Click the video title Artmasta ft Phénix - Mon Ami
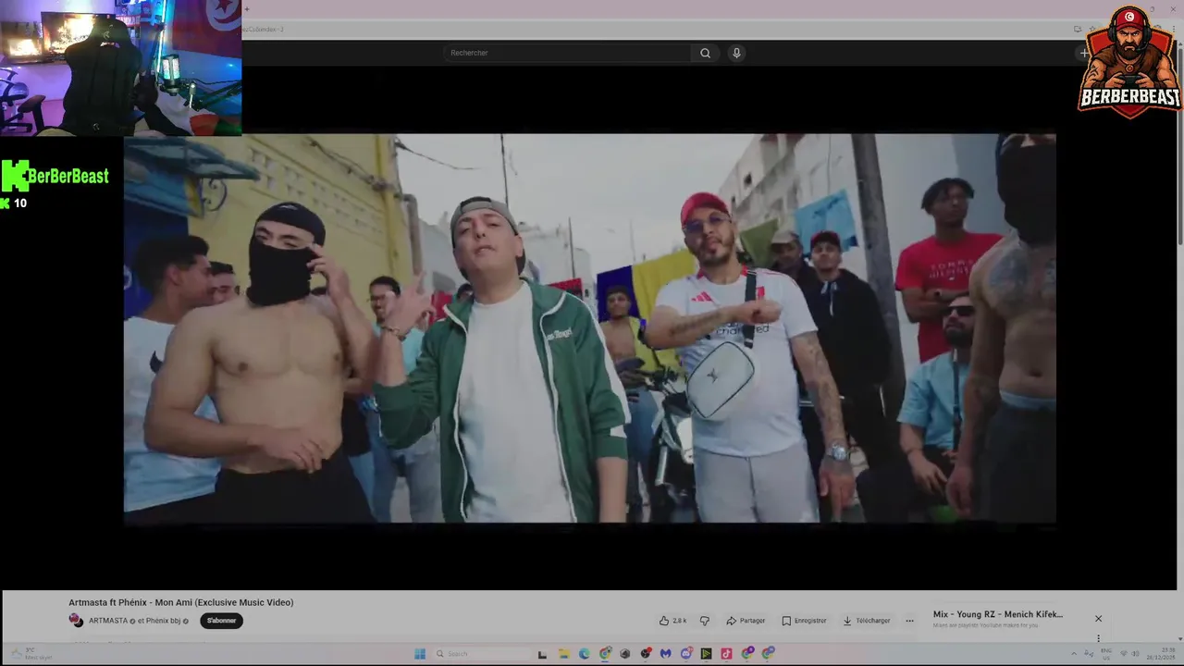Screen dimensions: 1184x666 pos(181,602)
